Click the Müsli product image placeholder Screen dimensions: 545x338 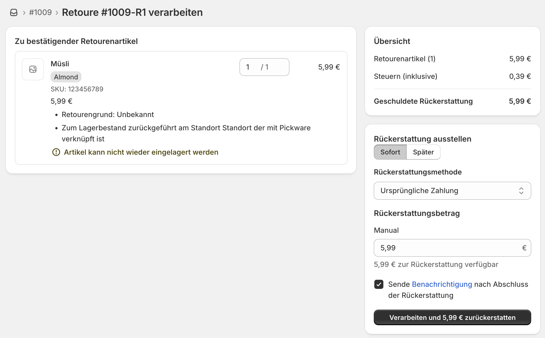33,69
